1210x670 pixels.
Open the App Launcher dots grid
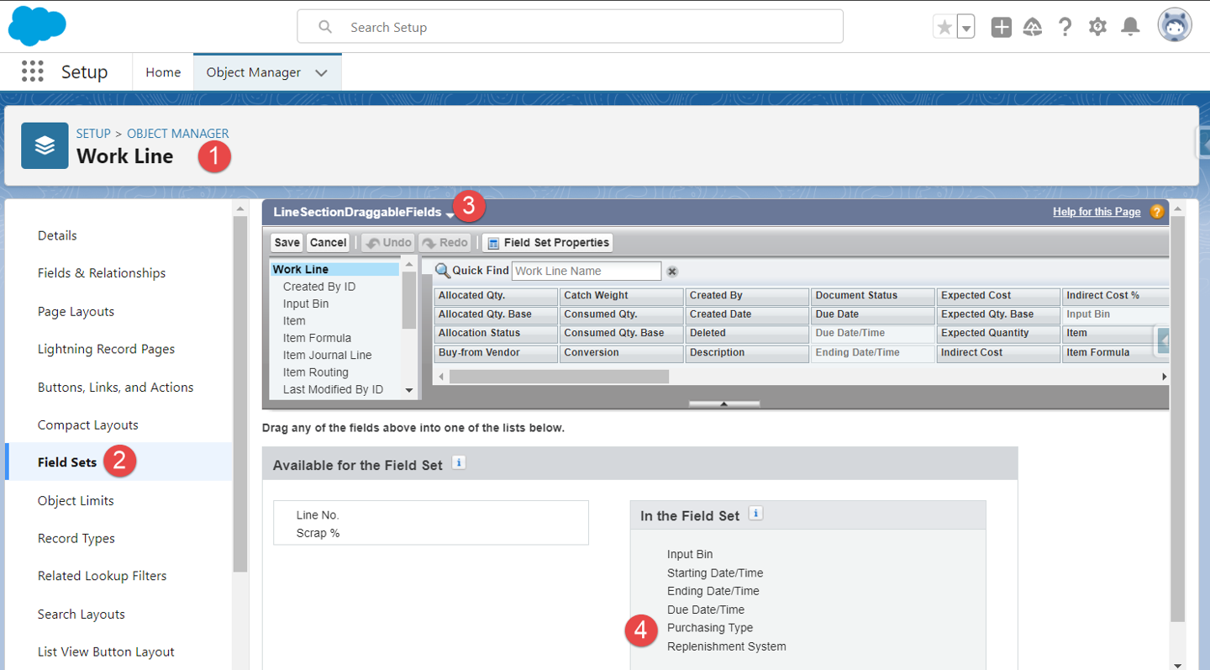32,71
